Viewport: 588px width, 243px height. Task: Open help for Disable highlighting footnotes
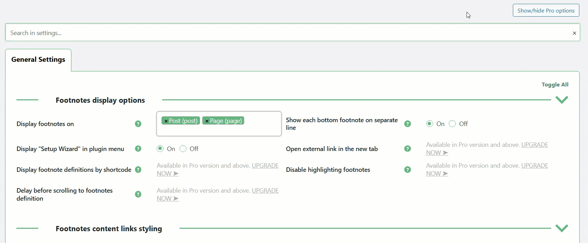click(x=407, y=170)
